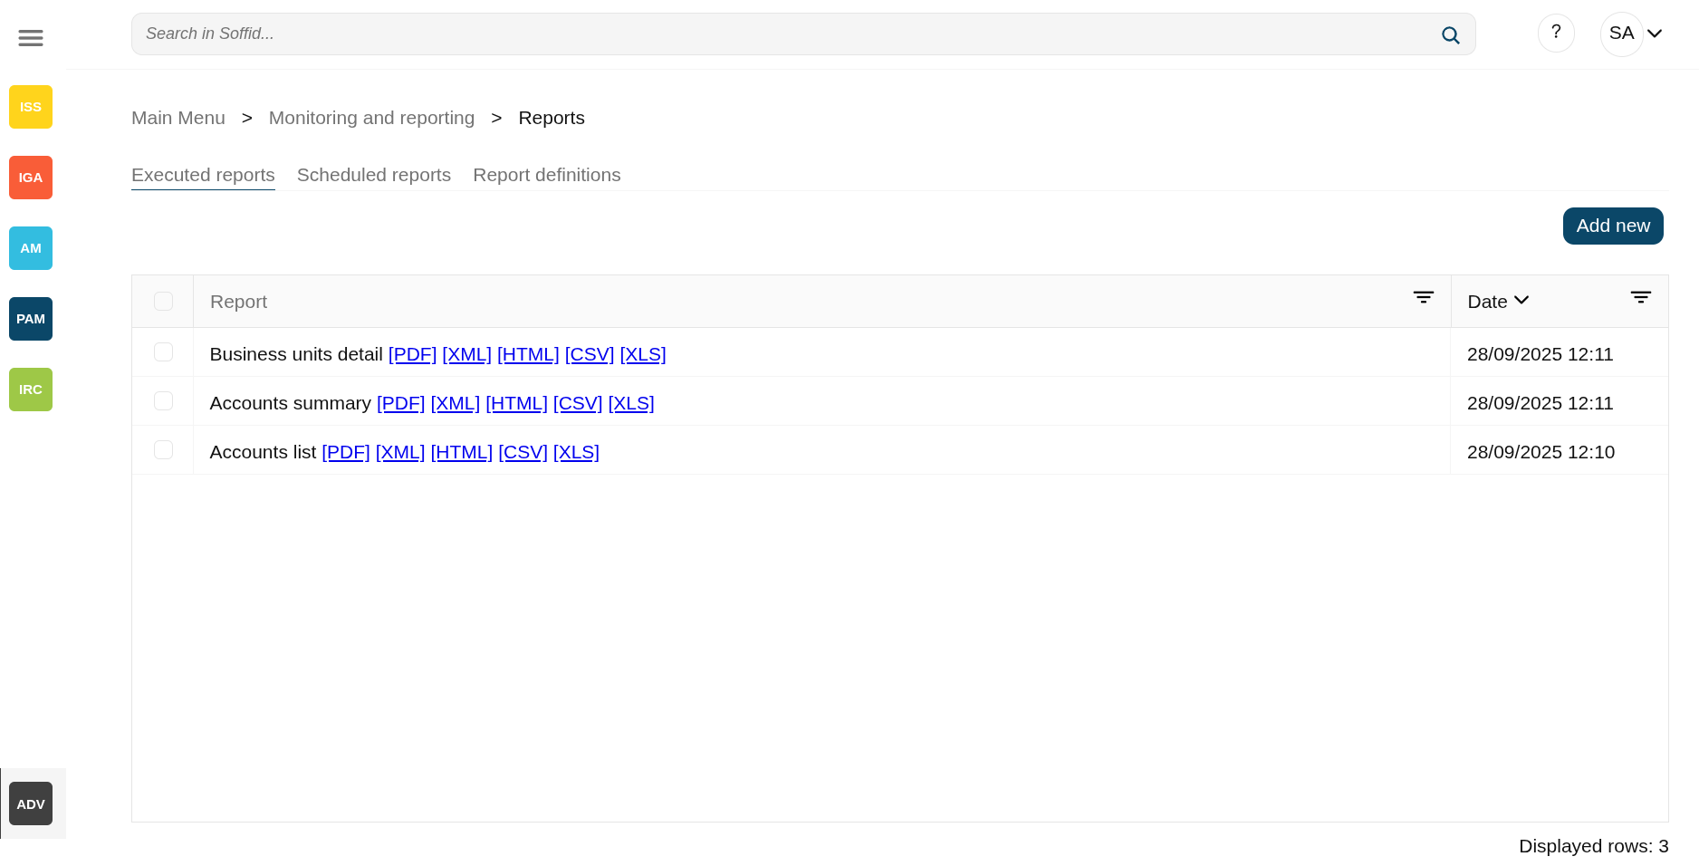Screen dimensions: 1699x866
Task: Click the Add new button
Action: coord(1612,226)
